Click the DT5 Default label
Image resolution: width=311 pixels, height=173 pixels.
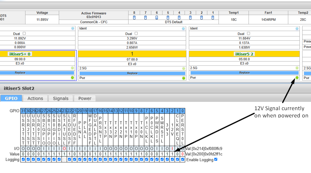point(174,22)
